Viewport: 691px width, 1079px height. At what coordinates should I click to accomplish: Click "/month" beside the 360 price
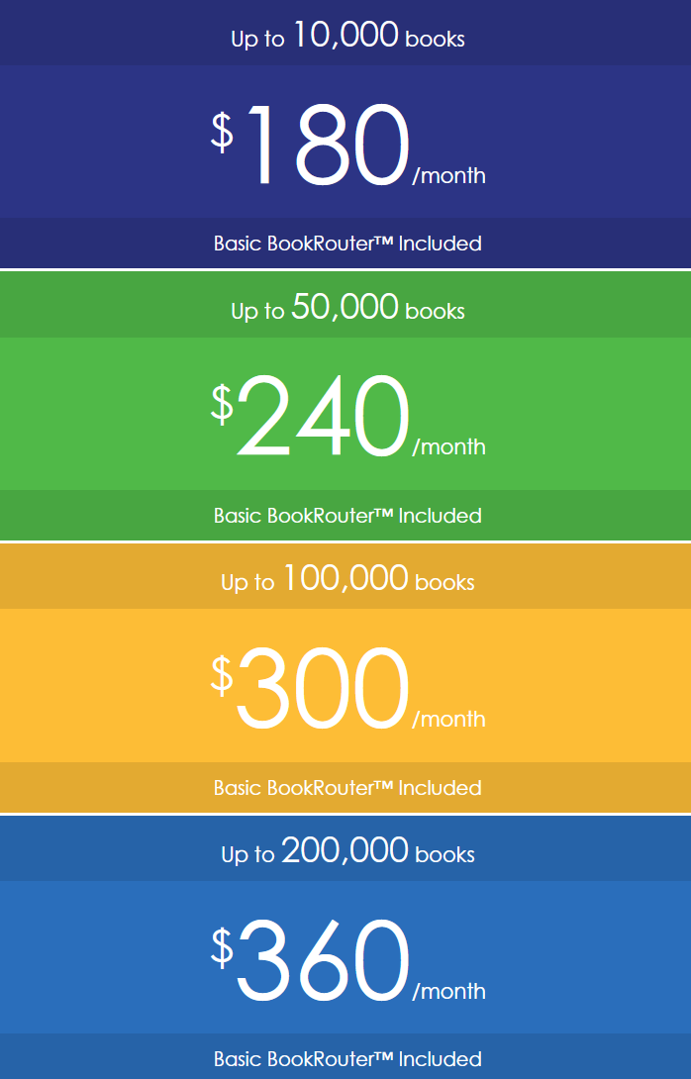coord(448,992)
